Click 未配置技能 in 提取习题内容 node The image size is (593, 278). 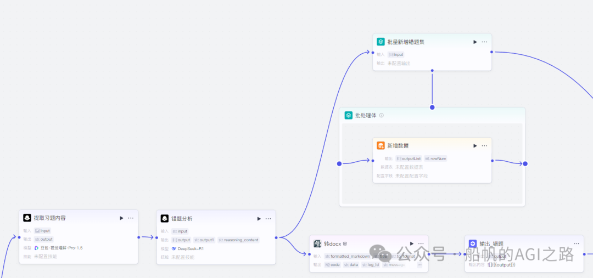[46, 257]
